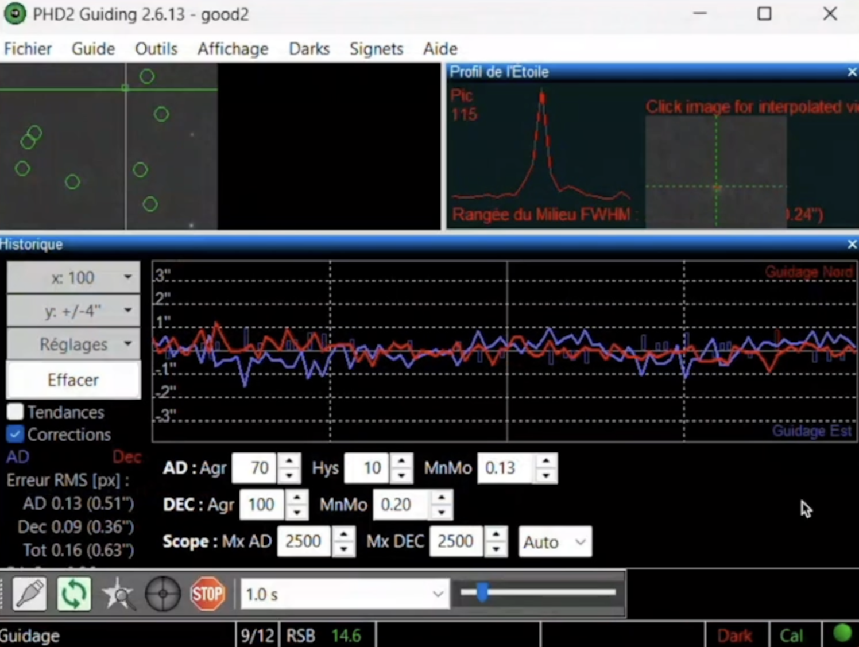Viewport: 859px width, 647px height.
Task: Click the PHD2 application logo icon
Action: (x=15, y=14)
